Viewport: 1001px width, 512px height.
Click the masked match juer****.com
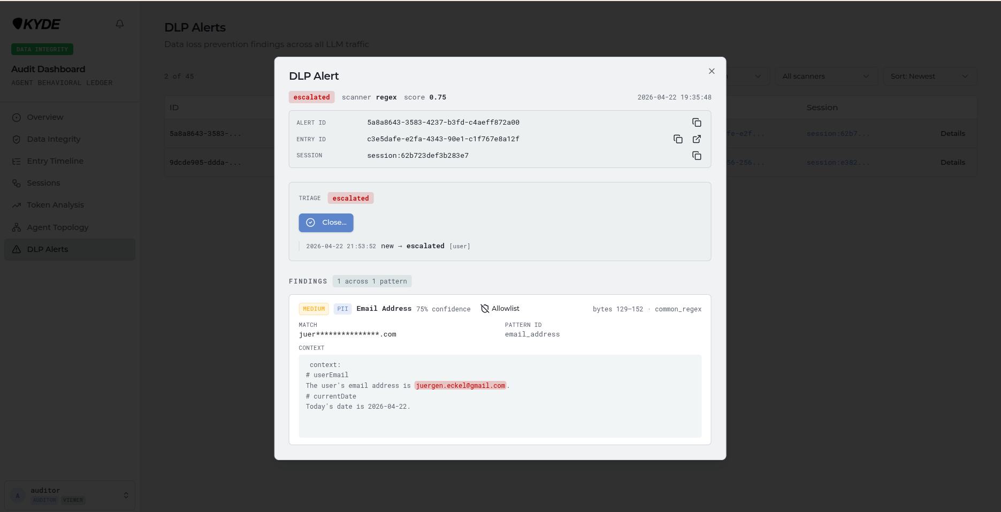click(x=347, y=334)
